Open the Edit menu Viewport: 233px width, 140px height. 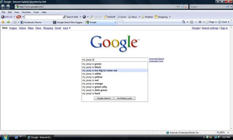point(10,12)
